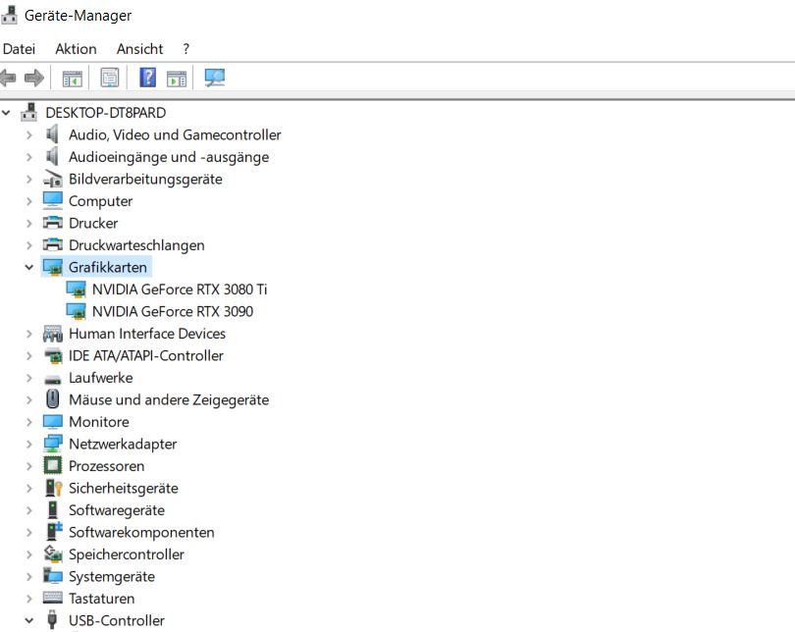The width and height of the screenshot is (795, 632).
Task: Click the Prozessoren chip icon
Action: point(53,465)
